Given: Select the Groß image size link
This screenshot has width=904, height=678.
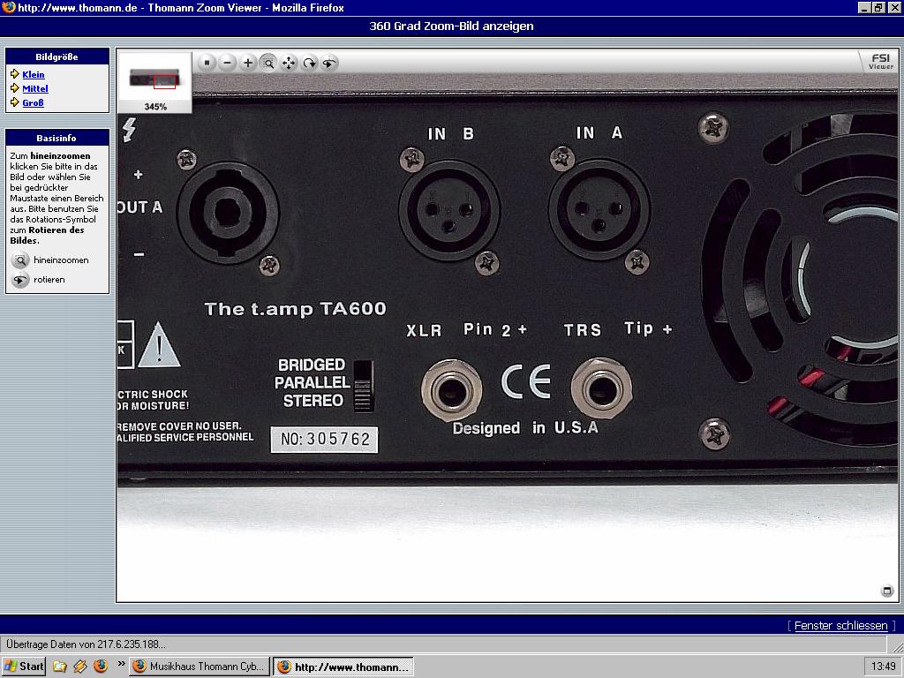Looking at the screenshot, I should 33,102.
